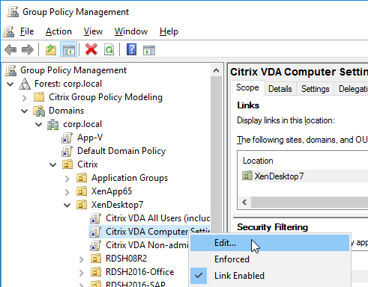Expand the RDSH2016-Office OU
Image resolution: width=368 pixels, height=287 pixels.
[81, 273]
